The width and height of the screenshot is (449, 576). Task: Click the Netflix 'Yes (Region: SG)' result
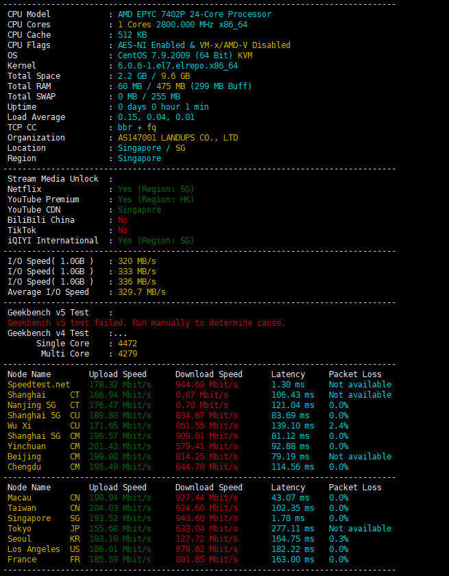156,189
